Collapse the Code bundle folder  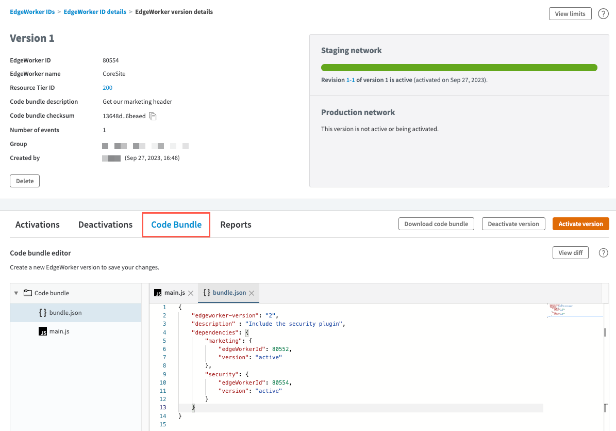click(x=16, y=293)
